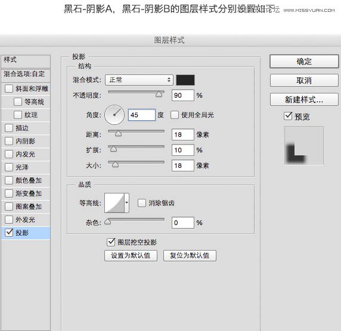Viewport: 341px width, 331px height.
Task: Click the 大小 slider handle
Action: pos(115,164)
